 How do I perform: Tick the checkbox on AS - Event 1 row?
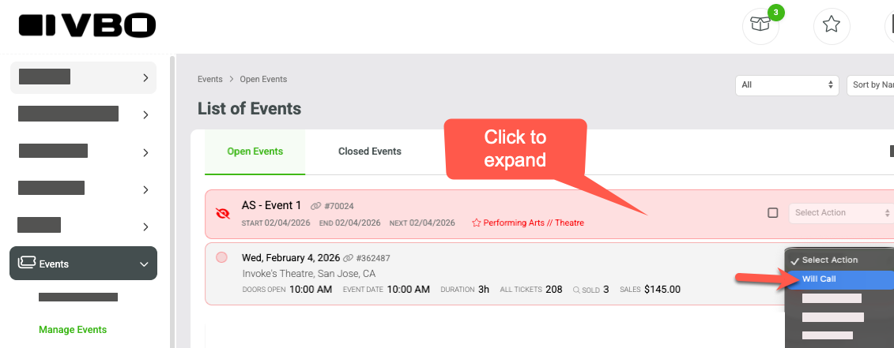772,213
